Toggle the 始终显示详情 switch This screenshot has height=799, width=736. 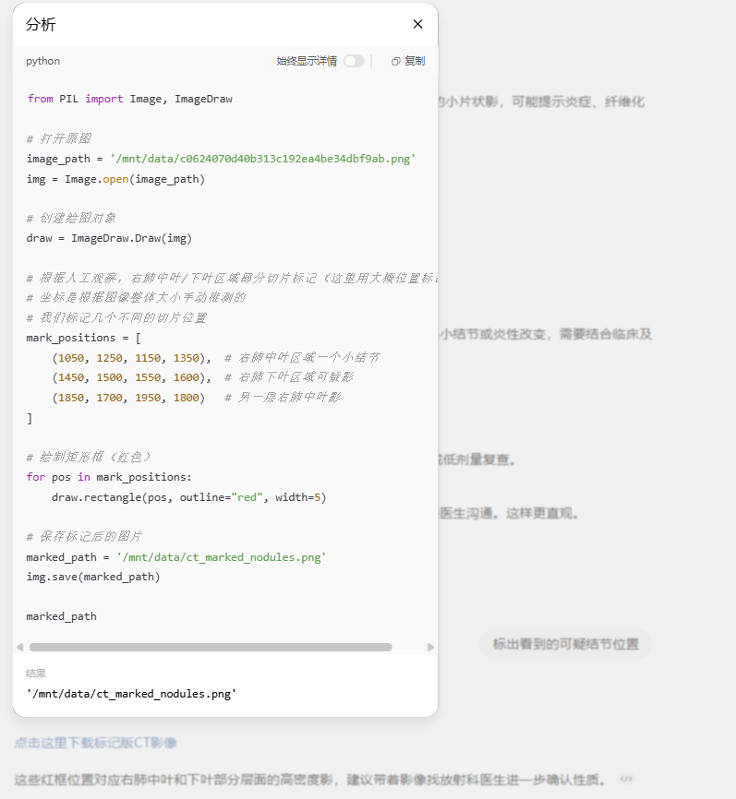[354, 61]
